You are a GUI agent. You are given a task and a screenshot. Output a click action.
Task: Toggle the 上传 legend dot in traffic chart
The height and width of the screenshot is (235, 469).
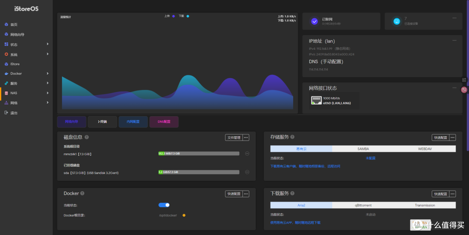(173, 16)
